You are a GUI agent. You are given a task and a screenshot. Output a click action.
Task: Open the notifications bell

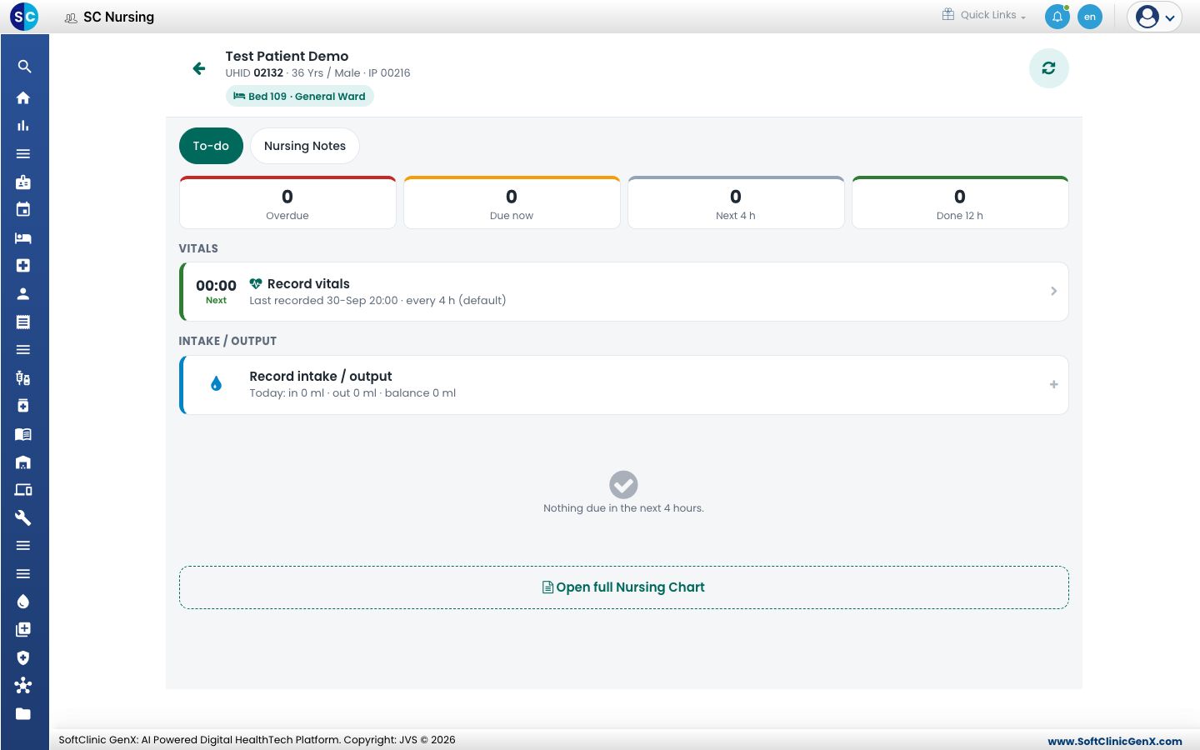pos(1057,17)
